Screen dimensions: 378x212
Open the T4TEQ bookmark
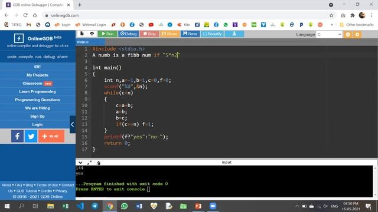click(13, 25)
